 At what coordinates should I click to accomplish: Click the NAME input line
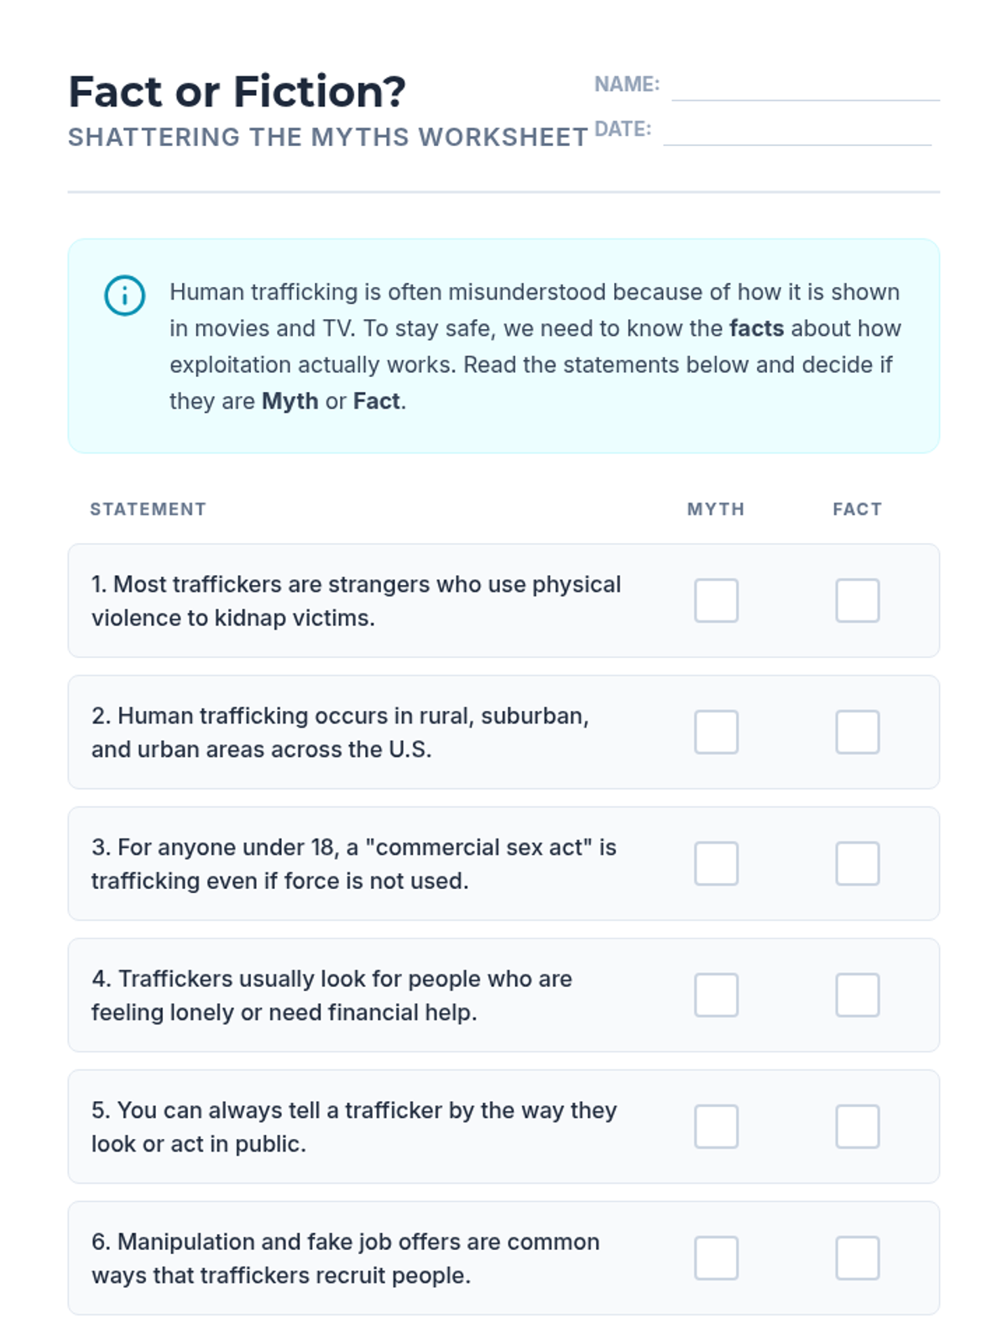pos(806,87)
